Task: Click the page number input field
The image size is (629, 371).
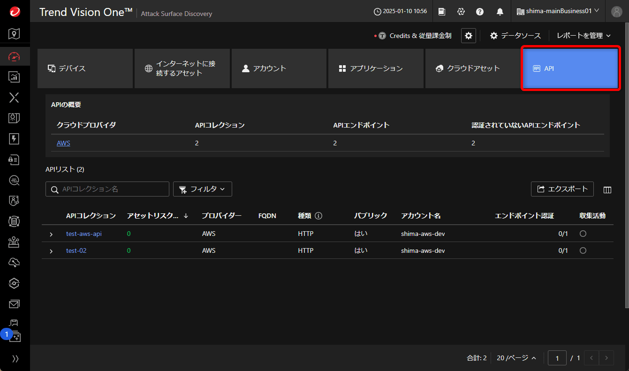Action: click(557, 358)
